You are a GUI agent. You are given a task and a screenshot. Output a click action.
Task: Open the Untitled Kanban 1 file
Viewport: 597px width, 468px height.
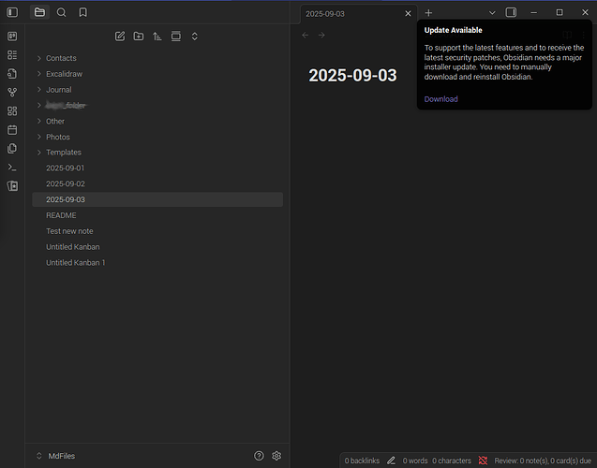(x=157, y=263)
